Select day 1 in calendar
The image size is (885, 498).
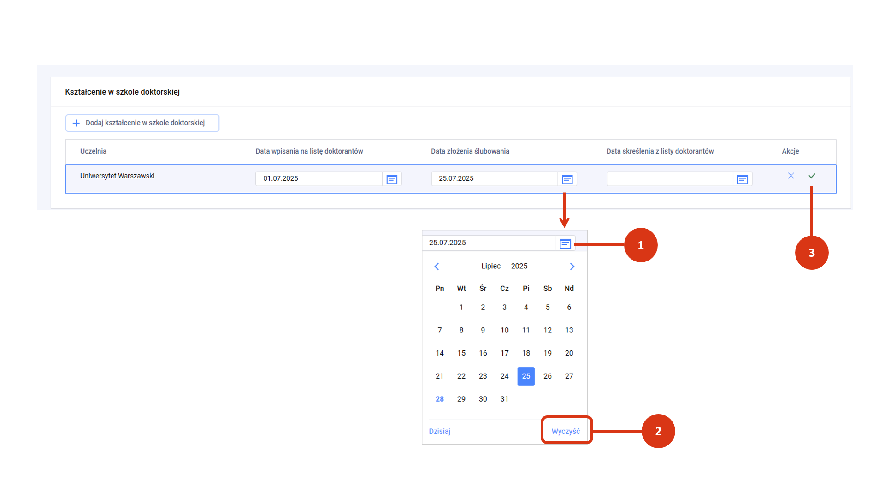pos(461,307)
